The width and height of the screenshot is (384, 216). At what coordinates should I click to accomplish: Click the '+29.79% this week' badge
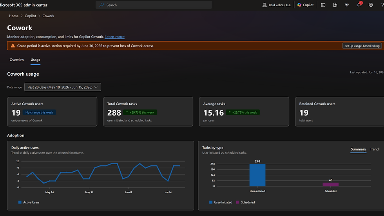coord(243,113)
